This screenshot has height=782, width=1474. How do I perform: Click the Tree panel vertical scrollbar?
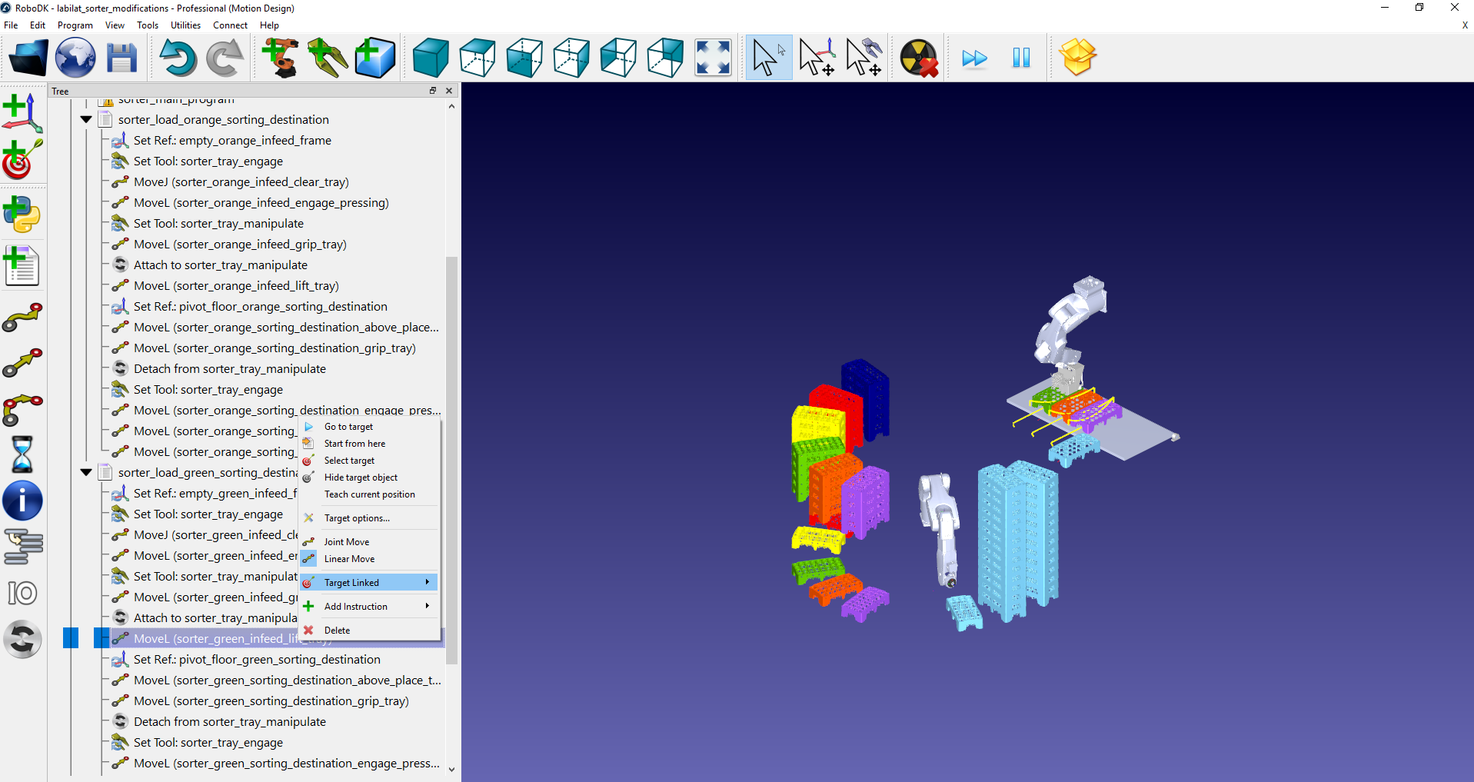[451, 461]
